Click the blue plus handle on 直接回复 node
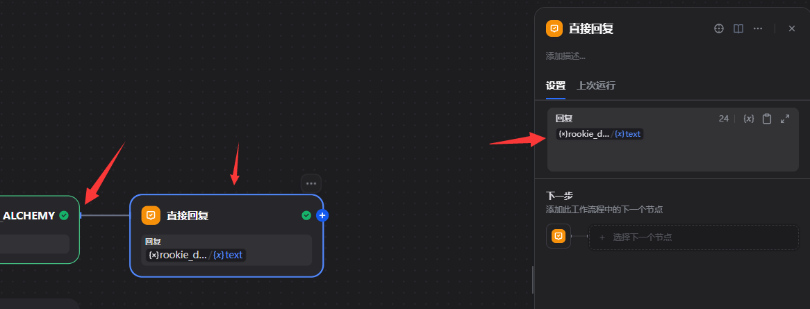Screen dimensions: 810x309 click(x=322, y=215)
